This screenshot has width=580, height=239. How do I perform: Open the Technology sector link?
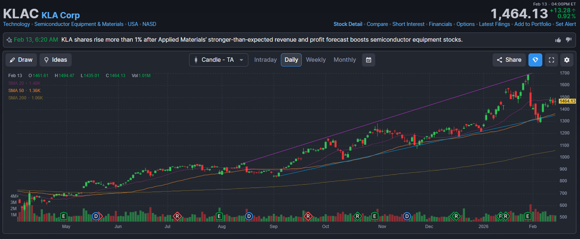(x=16, y=24)
